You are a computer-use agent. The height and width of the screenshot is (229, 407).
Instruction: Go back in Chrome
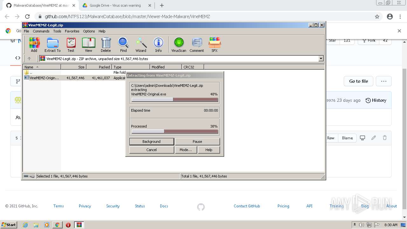[x=7, y=17]
